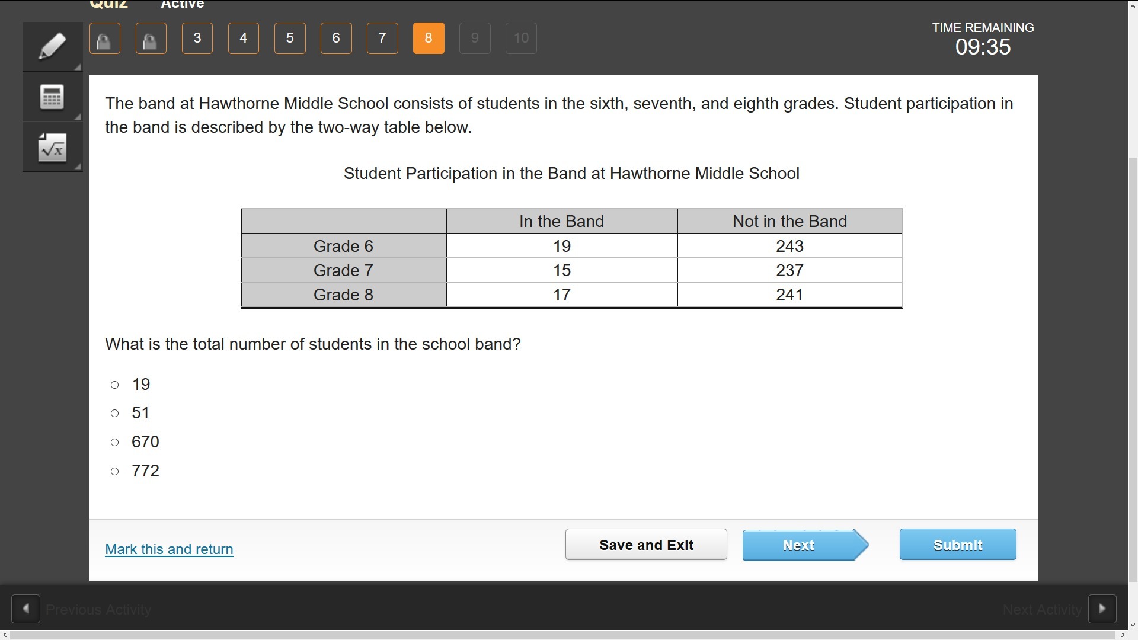
Task: Open question 7
Action: (x=382, y=39)
